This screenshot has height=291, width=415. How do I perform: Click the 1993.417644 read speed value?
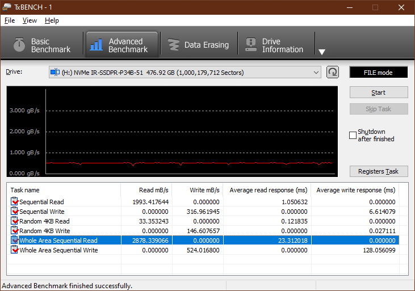(150, 202)
